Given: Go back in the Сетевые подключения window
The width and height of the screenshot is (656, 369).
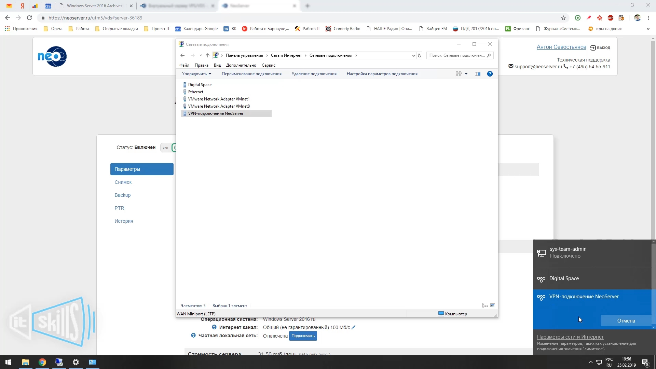Looking at the screenshot, I should click(182, 55).
